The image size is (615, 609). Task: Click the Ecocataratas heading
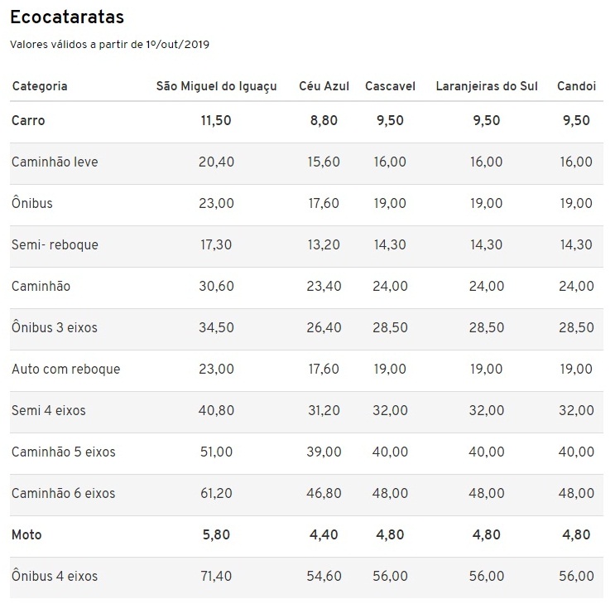67,17
